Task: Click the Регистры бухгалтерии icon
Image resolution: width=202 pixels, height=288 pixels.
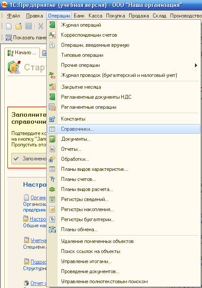Action: tap(52, 219)
